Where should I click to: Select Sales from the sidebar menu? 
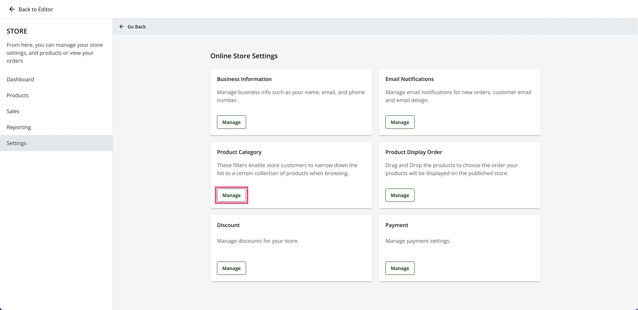[13, 111]
